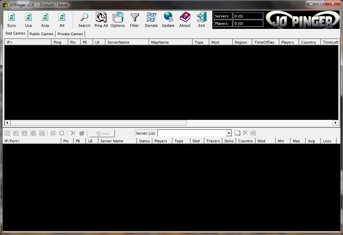Viewport: 343px width, 235px height.
Task: Refresh the Usa server list
Action: click(28, 20)
